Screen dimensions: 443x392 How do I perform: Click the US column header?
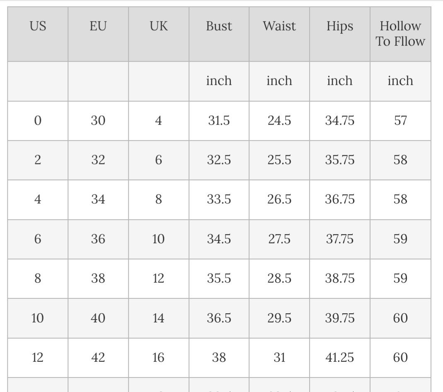click(x=38, y=26)
